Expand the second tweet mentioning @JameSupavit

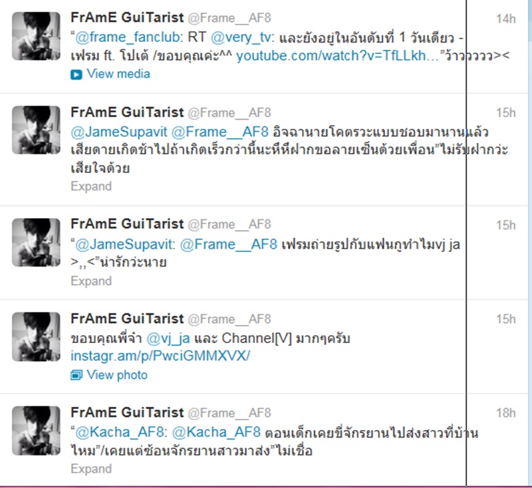[x=91, y=186]
